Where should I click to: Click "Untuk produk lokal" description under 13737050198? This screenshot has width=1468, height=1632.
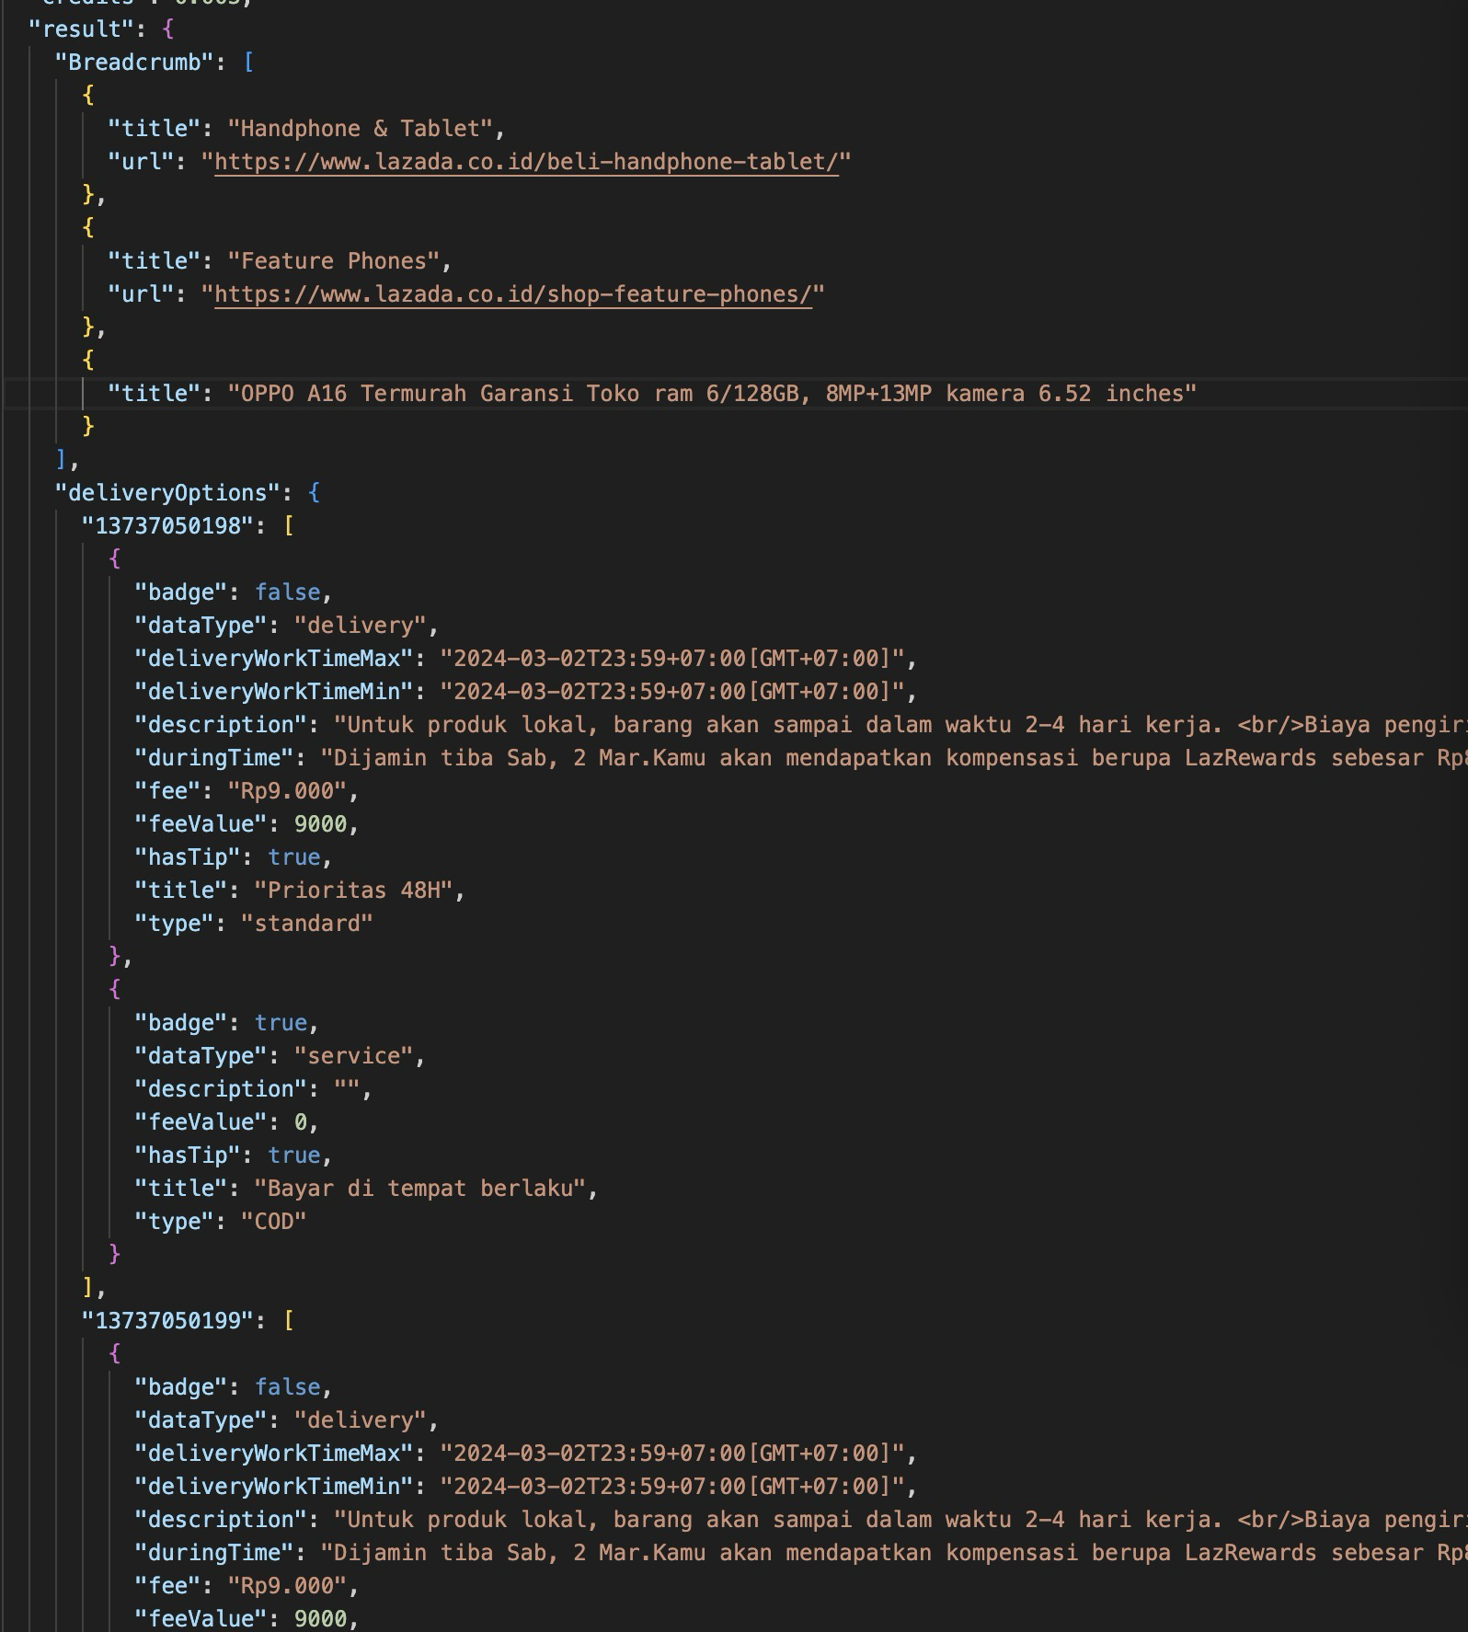point(900,725)
